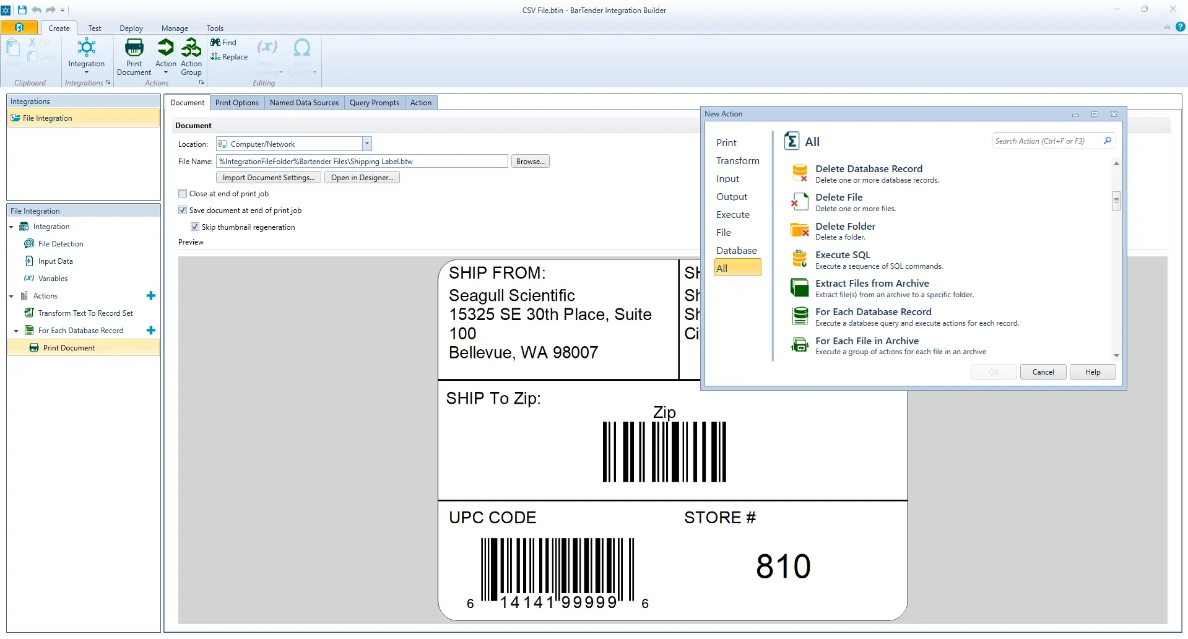Toggle Close at end of print job
Image resolution: width=1188 pixels, height=639 pixels.
coord(183,194)
